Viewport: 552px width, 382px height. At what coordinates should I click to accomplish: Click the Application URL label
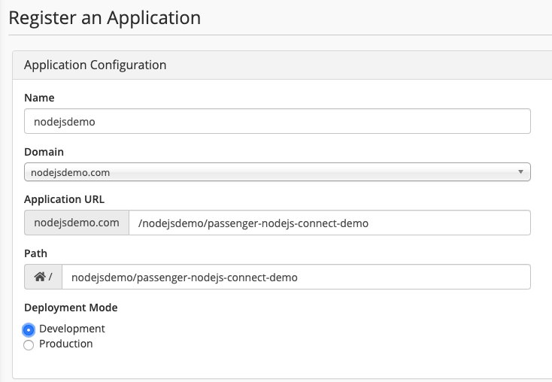pyautogui.click(x=65, y=199)
